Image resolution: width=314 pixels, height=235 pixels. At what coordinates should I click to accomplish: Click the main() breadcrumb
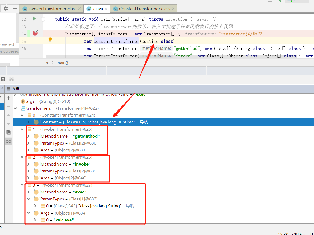point(62,63)
